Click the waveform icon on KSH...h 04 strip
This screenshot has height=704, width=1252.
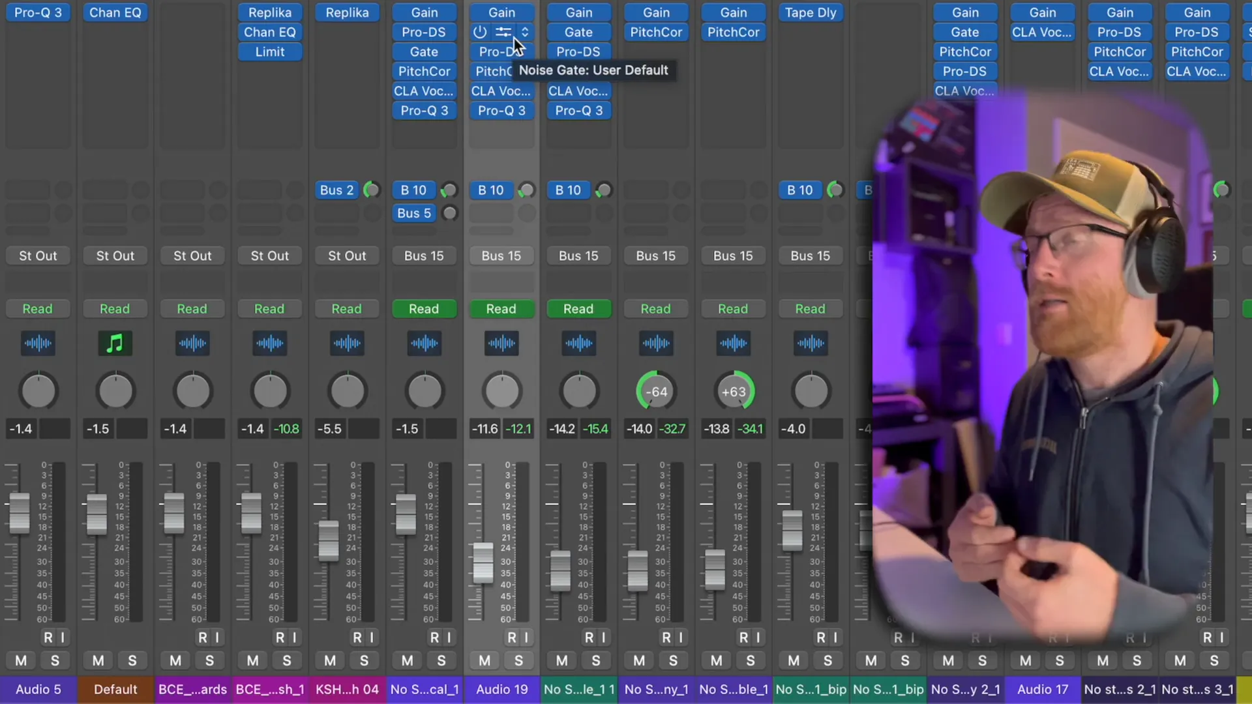pos(347,343)
